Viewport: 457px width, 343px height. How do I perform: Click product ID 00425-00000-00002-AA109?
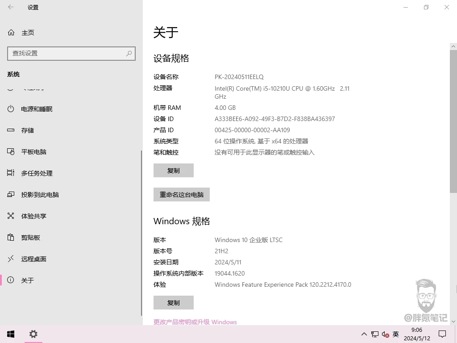pos(252,130)
